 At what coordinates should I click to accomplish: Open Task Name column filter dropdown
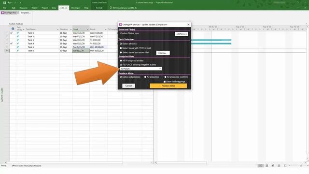pyautogui.click(x=58, y=29)
